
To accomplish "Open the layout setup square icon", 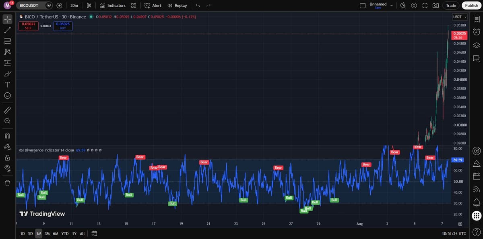I will (363, 6).
